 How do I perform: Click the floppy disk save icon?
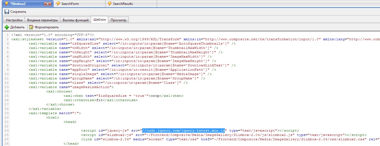coord(7,12)
